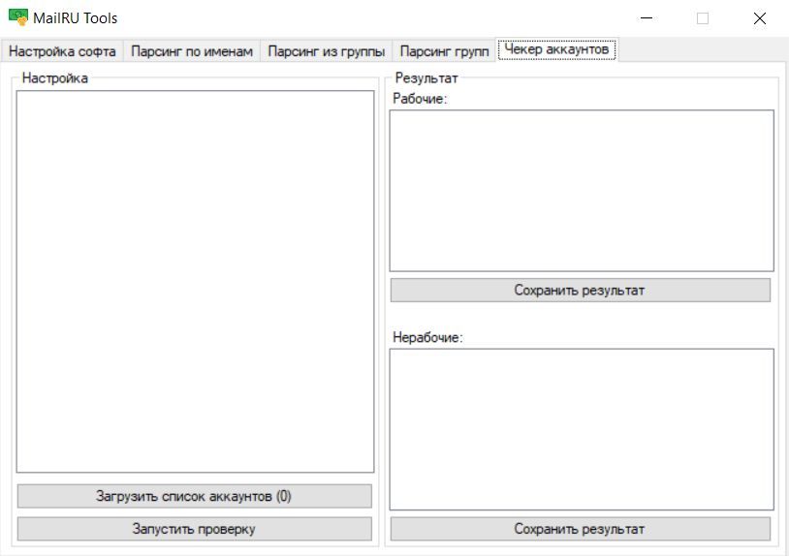Open the Настройка софта tab

pyautogui.click(x=62, y=51)
